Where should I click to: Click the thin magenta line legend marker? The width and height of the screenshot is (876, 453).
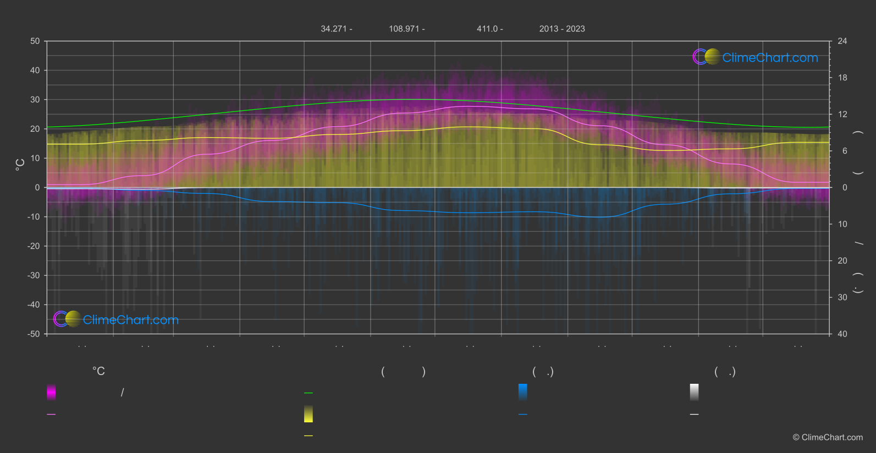coord(51,415)
